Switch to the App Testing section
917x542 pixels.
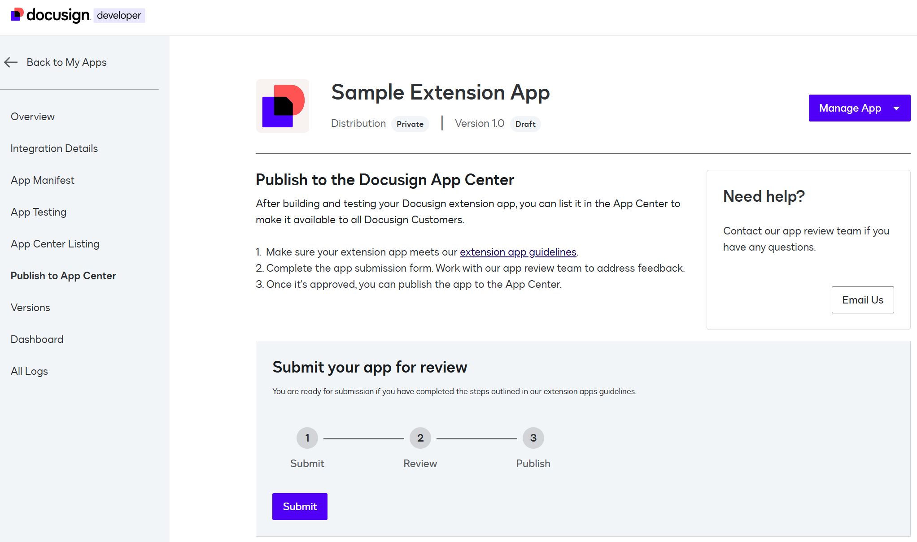tap(39, 212)
